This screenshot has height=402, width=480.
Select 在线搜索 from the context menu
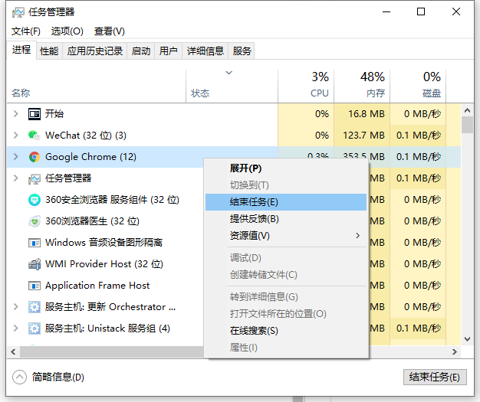254,331
